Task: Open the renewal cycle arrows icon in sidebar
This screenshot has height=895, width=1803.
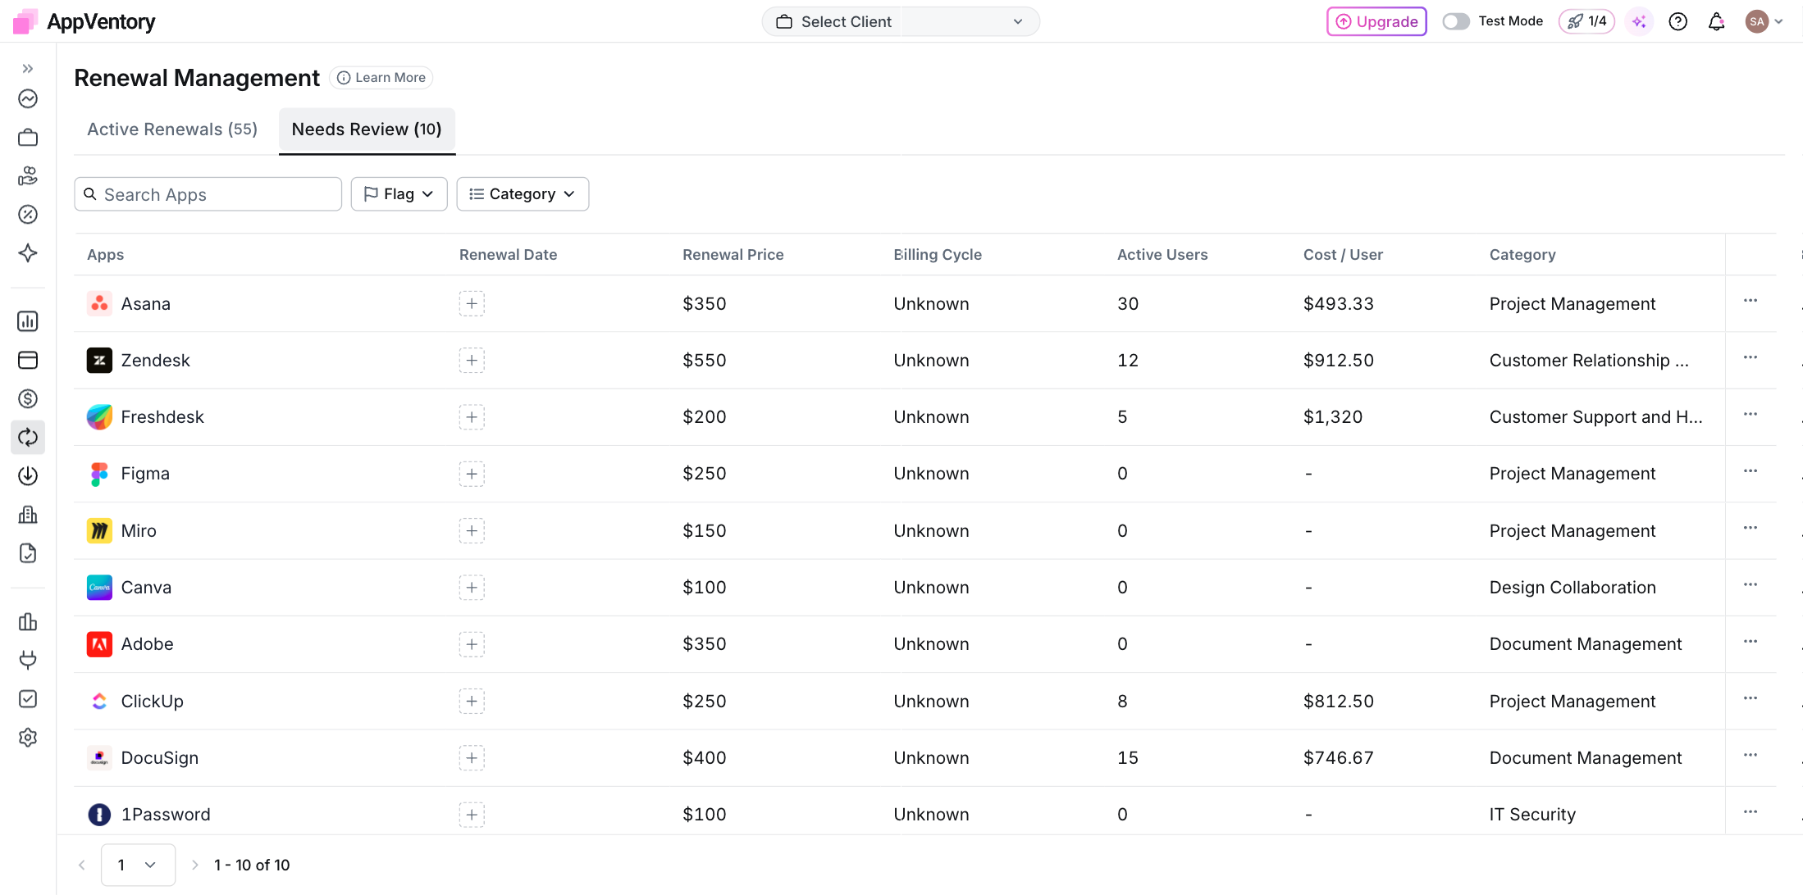Action: tap(28, 438)
